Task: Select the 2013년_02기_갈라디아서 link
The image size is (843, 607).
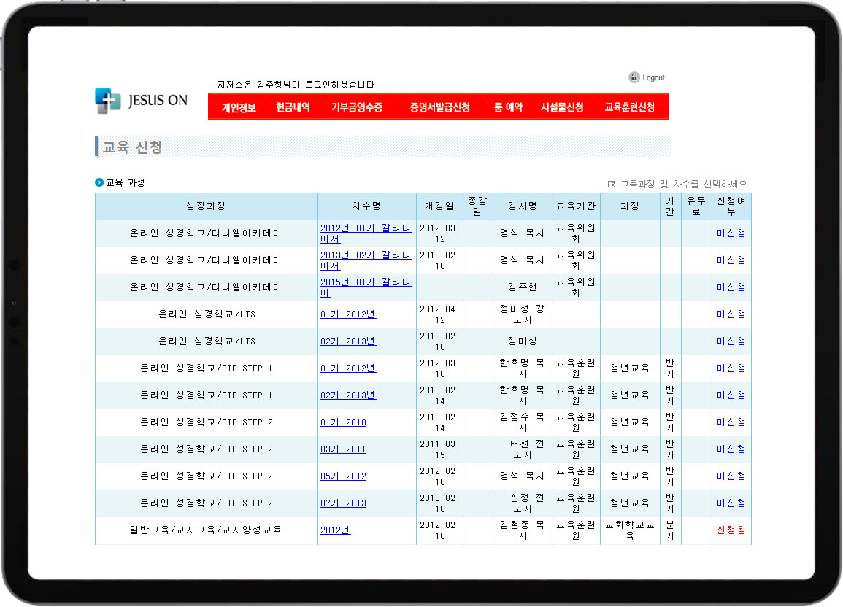Action: pyautogui.click(x=365, y=260)
